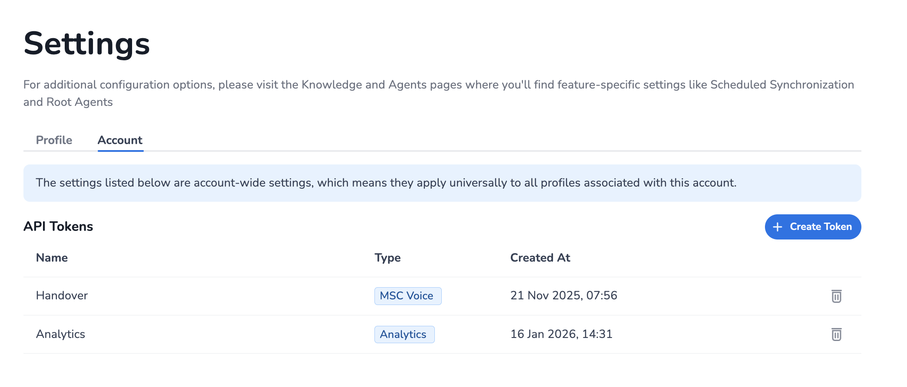Viewport: 907px width, 387px height.
Task: Select the Analytics token name cell
Action: (60, 334)
